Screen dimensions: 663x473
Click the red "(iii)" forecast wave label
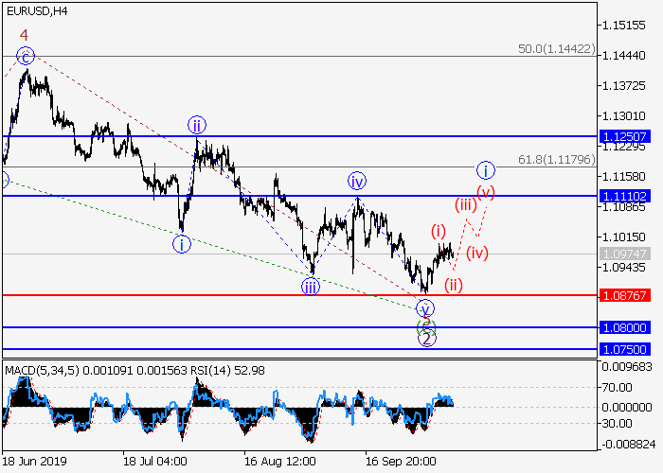click(x=465, y=204)
